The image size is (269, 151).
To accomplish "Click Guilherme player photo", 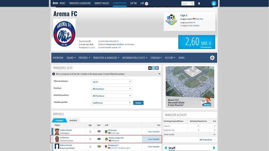I will [57, 139].
